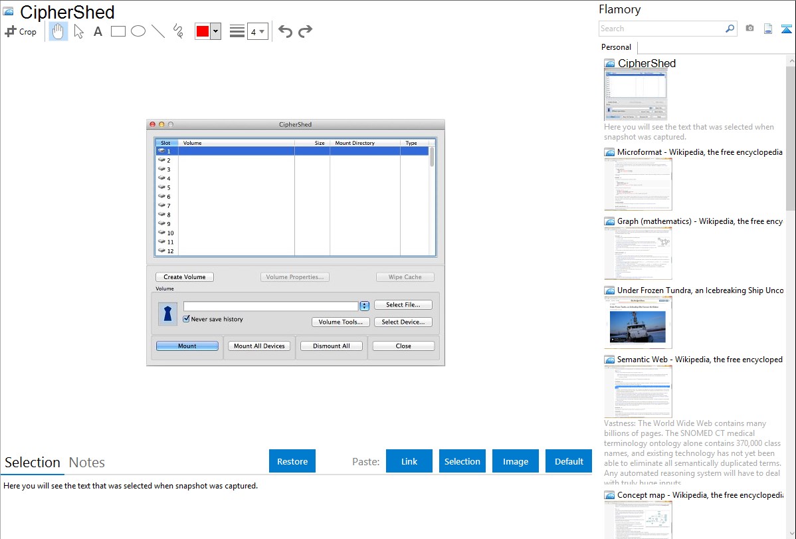Choose the freehand scribble tool

(178, 31)
